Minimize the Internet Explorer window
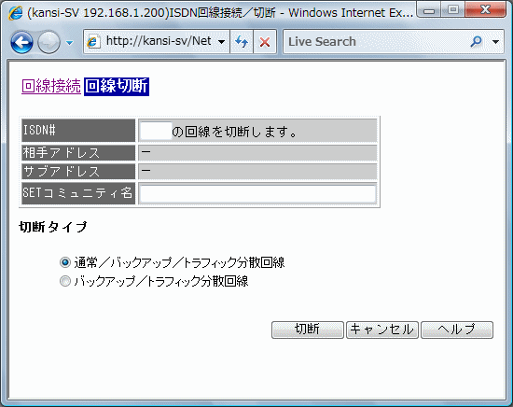Viewport: 513px width, 407px height. click(x=429, y=10)
